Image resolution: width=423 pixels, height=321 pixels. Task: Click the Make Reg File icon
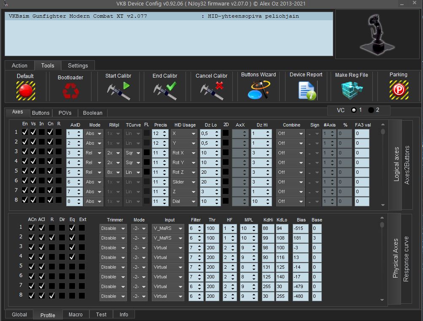[351, 90]
